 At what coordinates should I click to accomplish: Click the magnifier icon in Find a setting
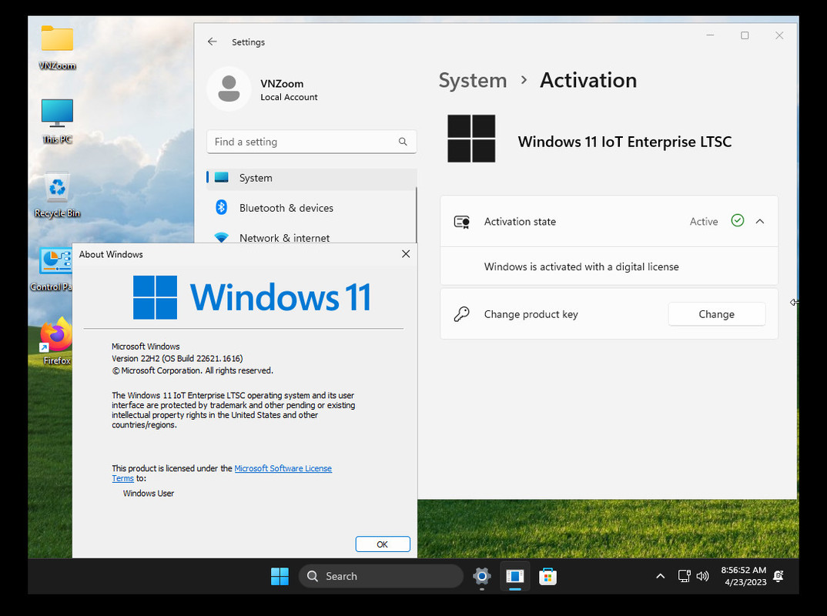pyautogui.click(x=403, y=142)
